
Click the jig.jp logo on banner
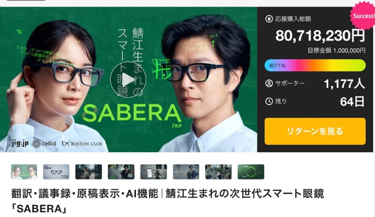pos(20,143)
